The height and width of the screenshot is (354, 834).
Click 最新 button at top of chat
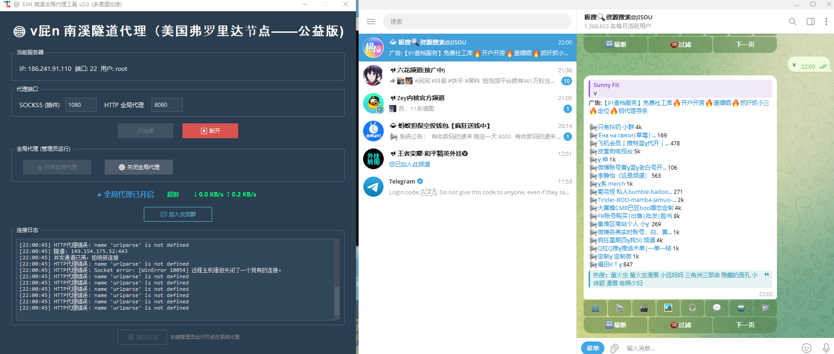[616, 44]
